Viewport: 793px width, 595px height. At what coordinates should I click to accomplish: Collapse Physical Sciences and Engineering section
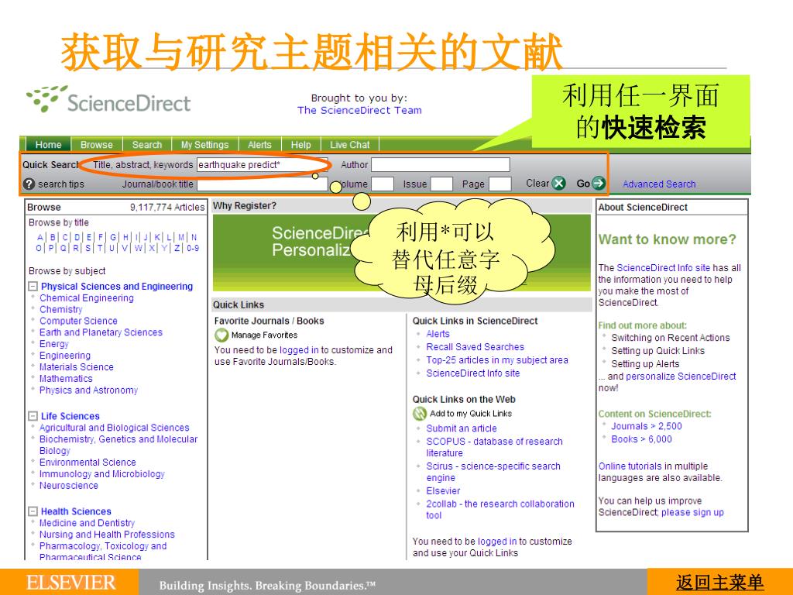[x=33, y=287]
